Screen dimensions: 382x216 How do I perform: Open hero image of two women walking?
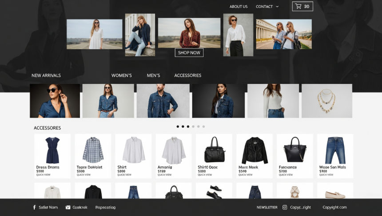click(284, 34)
